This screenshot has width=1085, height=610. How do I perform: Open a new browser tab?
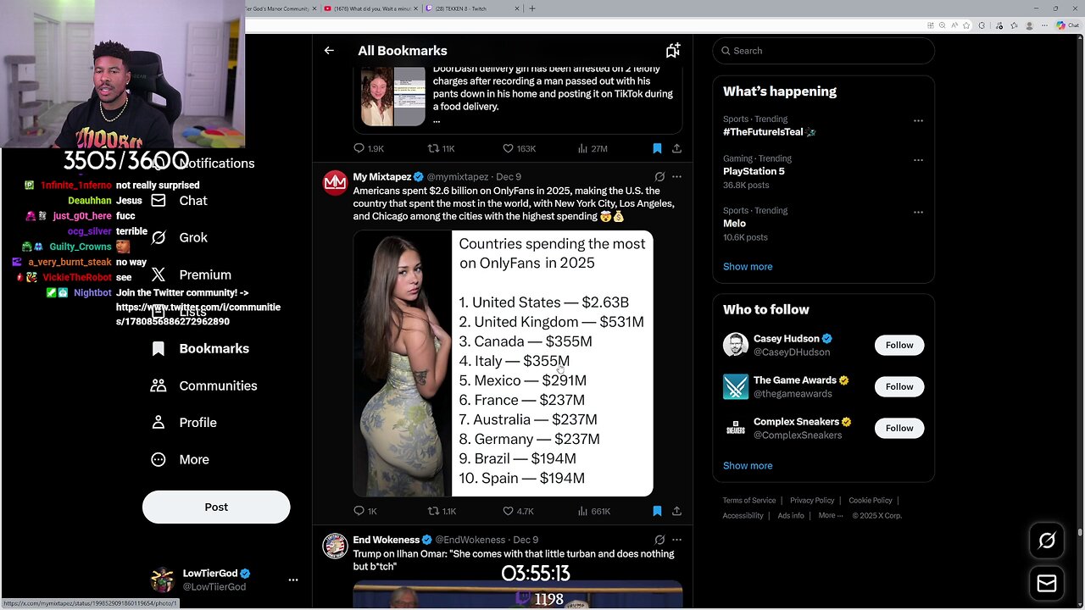coord(532,8)
